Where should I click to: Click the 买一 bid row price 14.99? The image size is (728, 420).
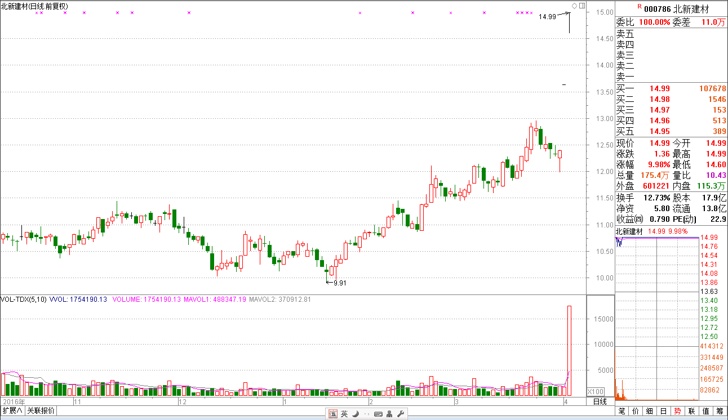coord(660,88)
